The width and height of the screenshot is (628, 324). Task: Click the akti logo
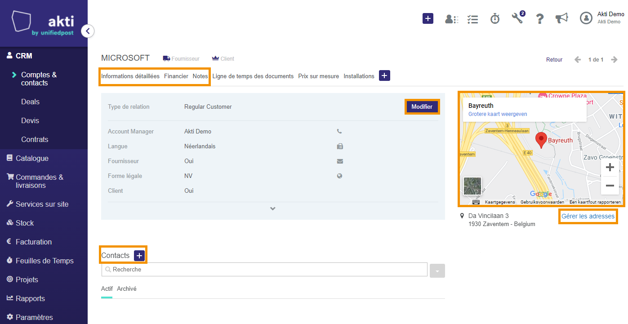coord(43,23)
